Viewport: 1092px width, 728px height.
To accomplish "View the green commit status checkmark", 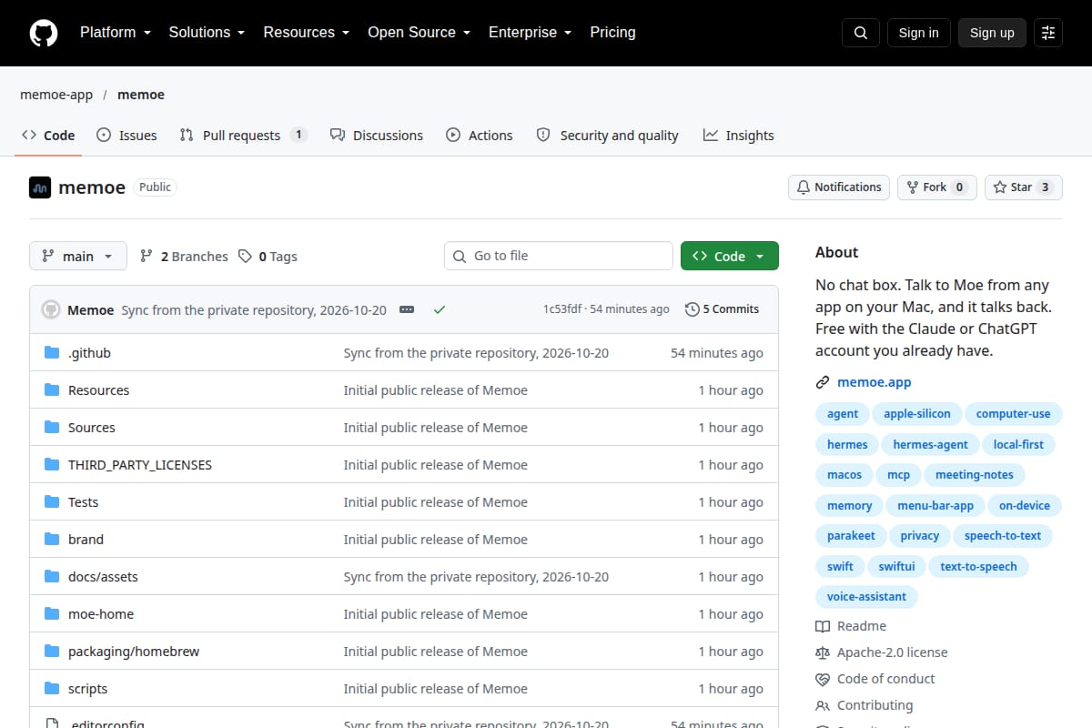I will (x=440, y=309).
